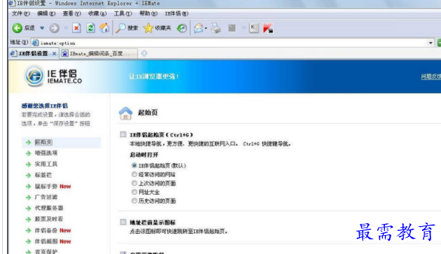Click the 感谢您选择IE伴侣 heading text
The height and width of the screenshot is (254, 441).
coord(44,106)
